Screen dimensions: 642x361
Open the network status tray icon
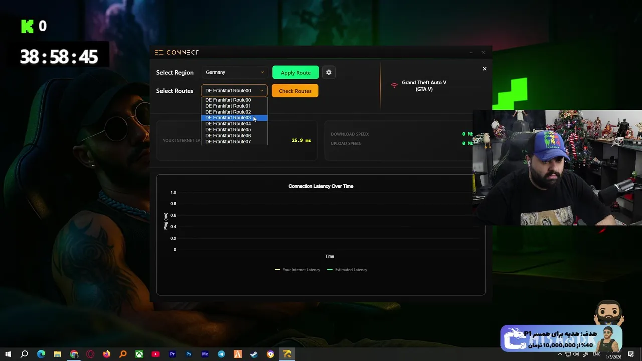point(568,354)
